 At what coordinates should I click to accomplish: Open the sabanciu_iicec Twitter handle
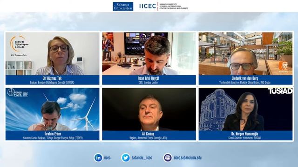tap(142, 158)
